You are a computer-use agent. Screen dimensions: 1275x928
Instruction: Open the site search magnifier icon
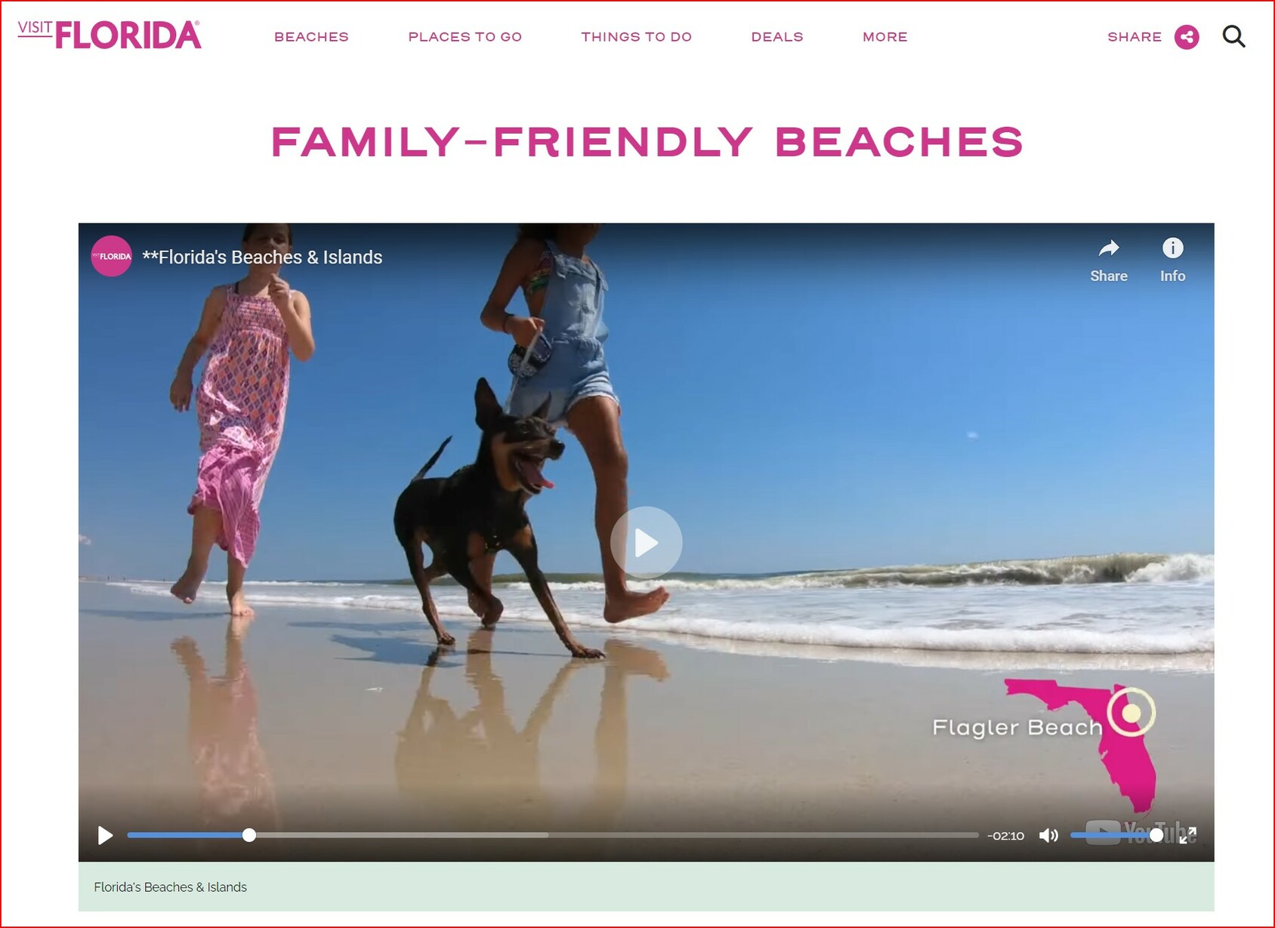1233,36
